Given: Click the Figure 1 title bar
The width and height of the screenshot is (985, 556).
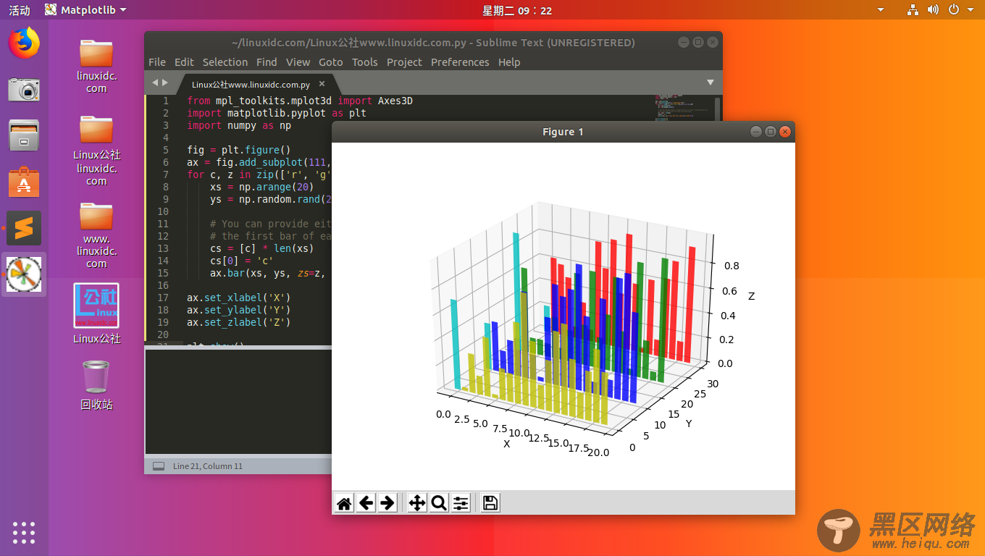Looking at the screenshot, I should point(563,132).
